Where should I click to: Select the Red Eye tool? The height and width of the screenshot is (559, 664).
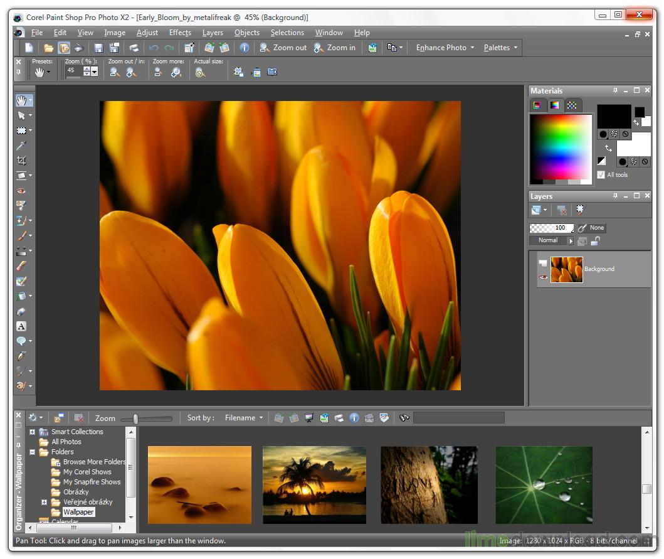point(21,191)
